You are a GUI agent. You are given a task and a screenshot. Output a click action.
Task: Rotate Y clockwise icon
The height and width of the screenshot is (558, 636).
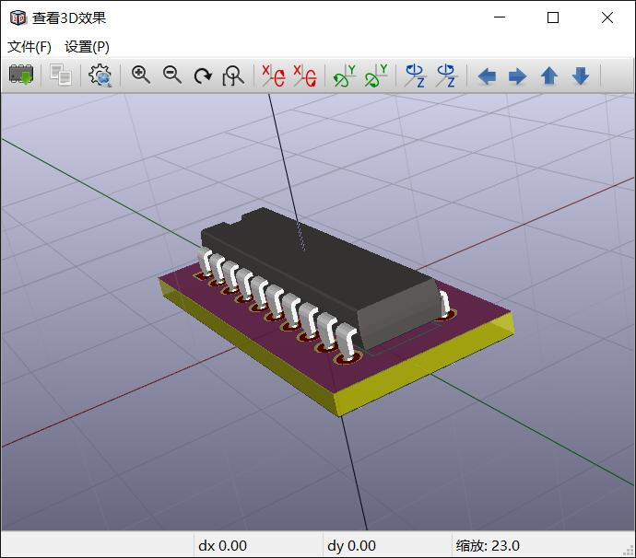coord(345,76)
